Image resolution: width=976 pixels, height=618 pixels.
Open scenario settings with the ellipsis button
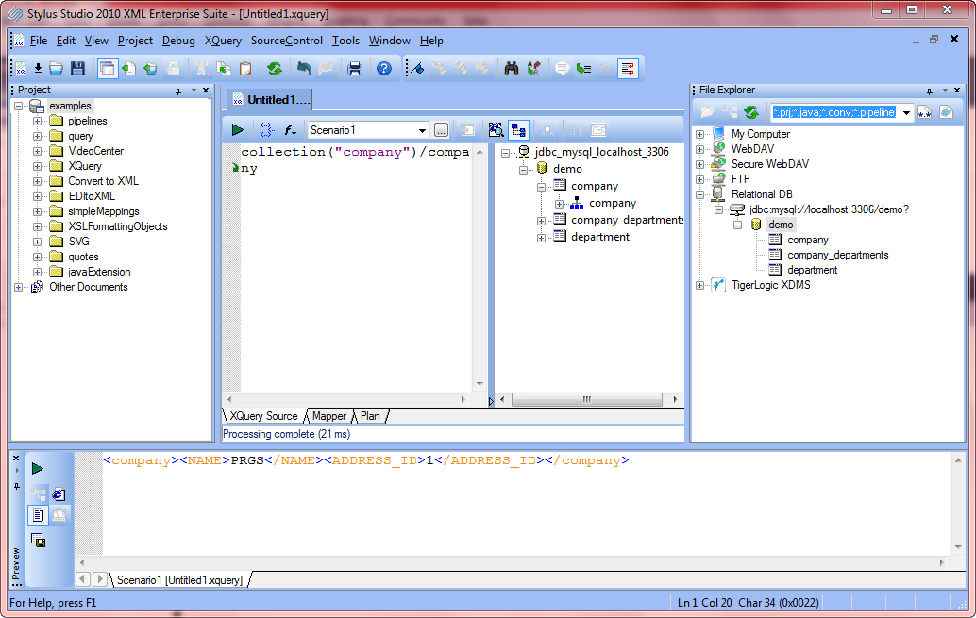pos(441,130)
